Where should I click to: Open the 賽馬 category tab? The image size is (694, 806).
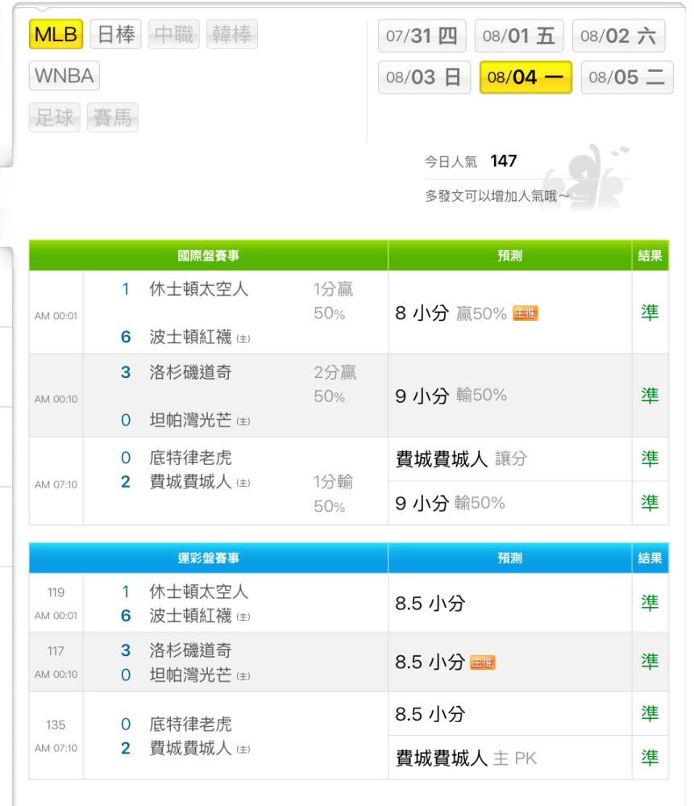tap(113, 117)
